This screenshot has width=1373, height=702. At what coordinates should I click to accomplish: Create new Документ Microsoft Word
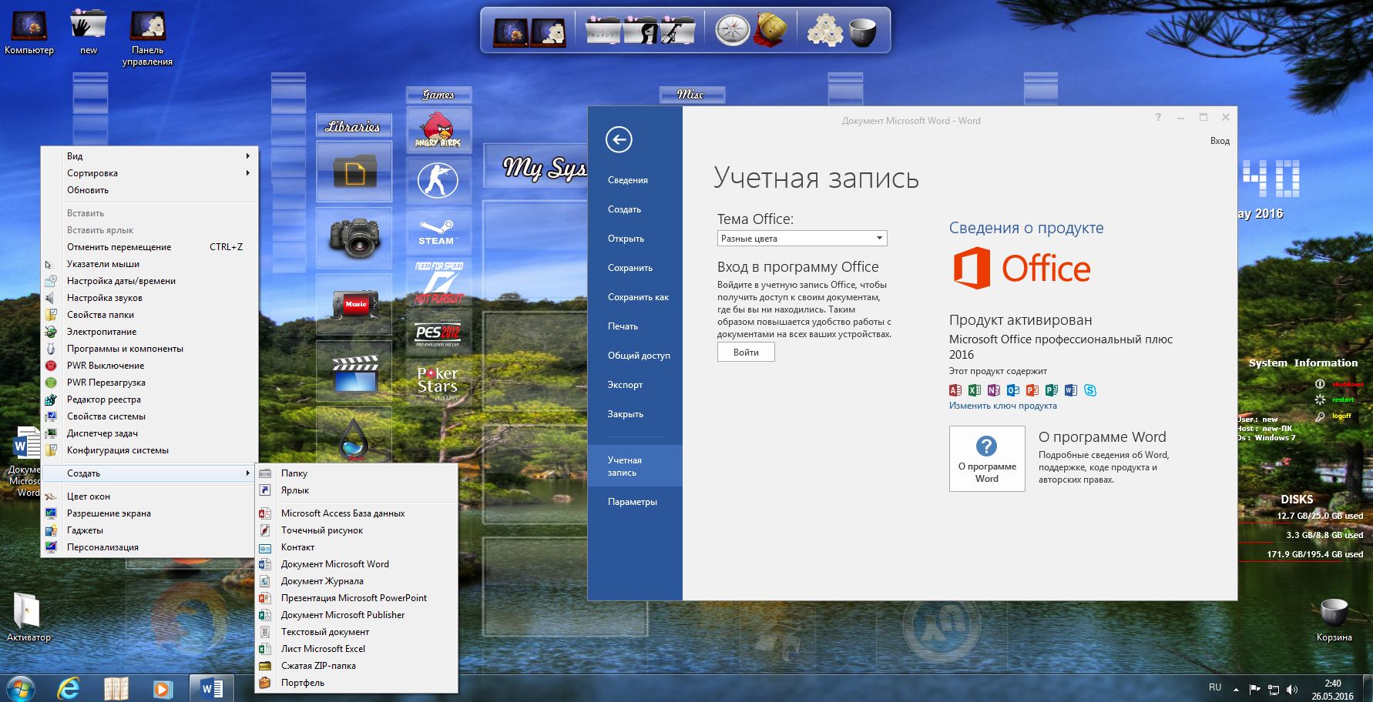point(357,564)
